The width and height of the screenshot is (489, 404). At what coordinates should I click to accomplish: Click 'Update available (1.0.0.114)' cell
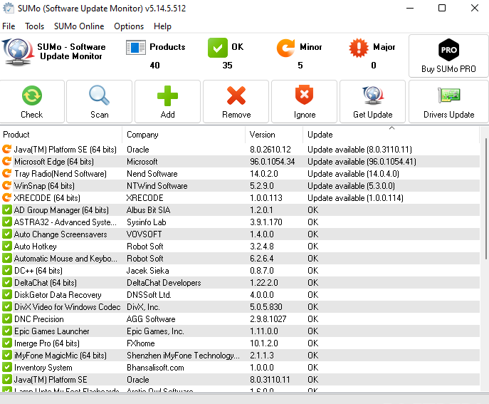pyautogui.click(x=355, y=198)
